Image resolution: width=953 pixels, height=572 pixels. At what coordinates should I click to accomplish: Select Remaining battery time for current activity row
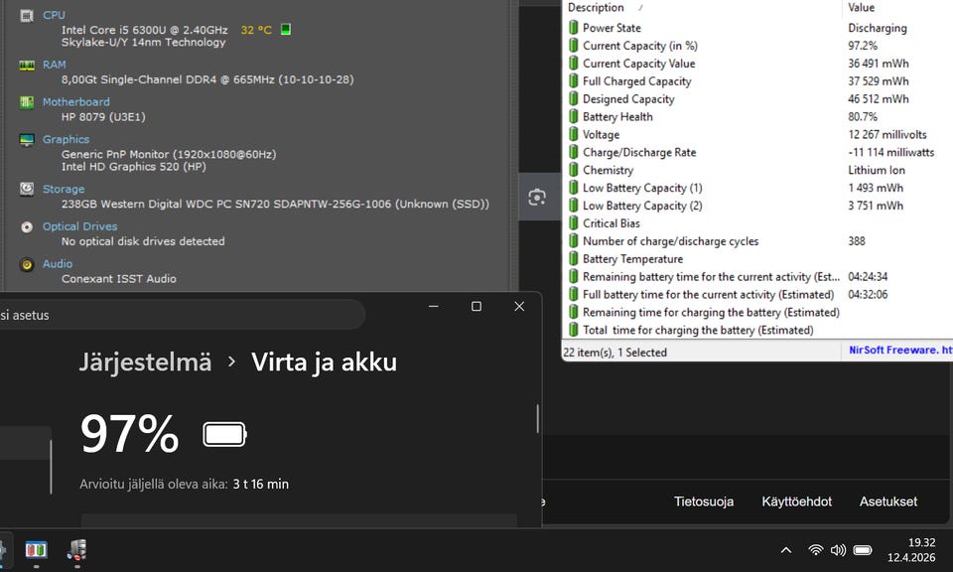(x=757, y=277)
